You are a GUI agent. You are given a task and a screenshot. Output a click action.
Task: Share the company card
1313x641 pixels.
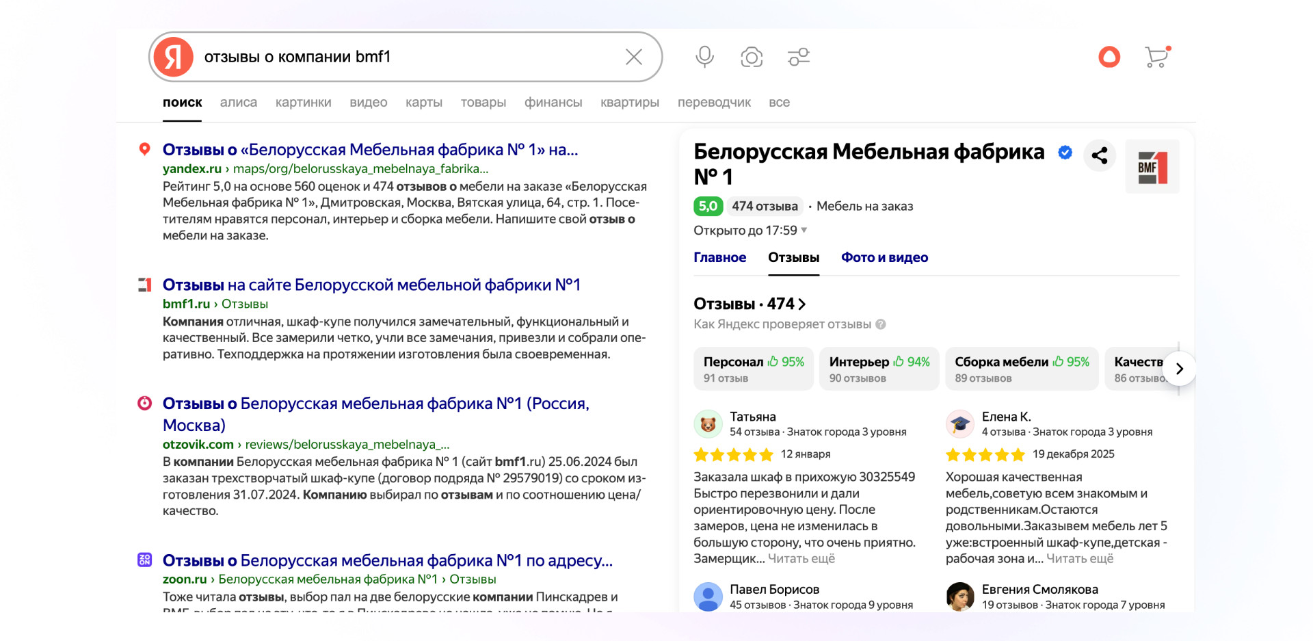(x=1100, y=156)
